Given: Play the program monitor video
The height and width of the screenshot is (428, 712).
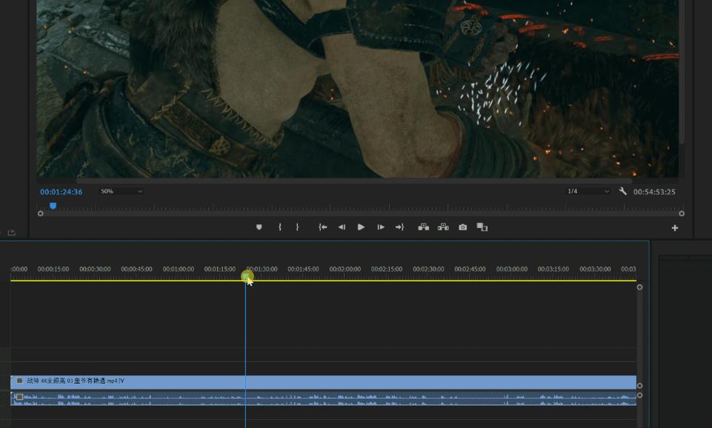Looking at the screenshot, I should (361, 227).
